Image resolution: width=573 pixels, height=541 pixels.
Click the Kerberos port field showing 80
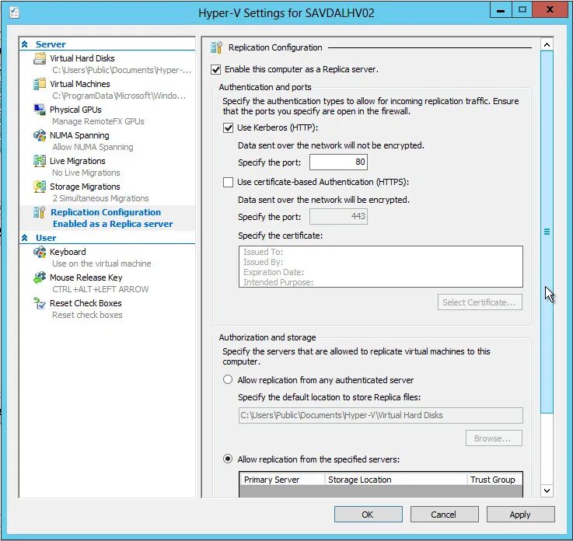point(338,162)
